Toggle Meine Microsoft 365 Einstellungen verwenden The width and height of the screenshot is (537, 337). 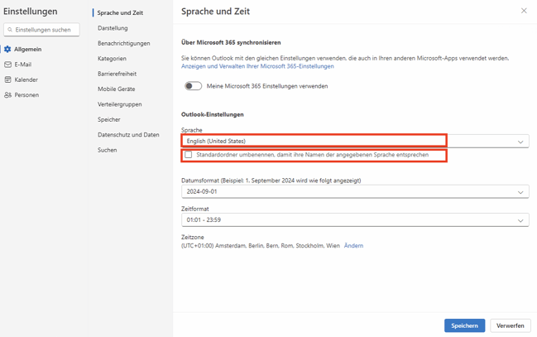pos(193,86)
